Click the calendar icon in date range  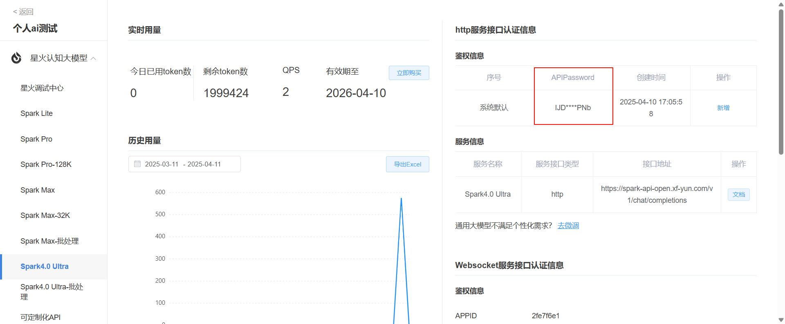click(137, 164)
